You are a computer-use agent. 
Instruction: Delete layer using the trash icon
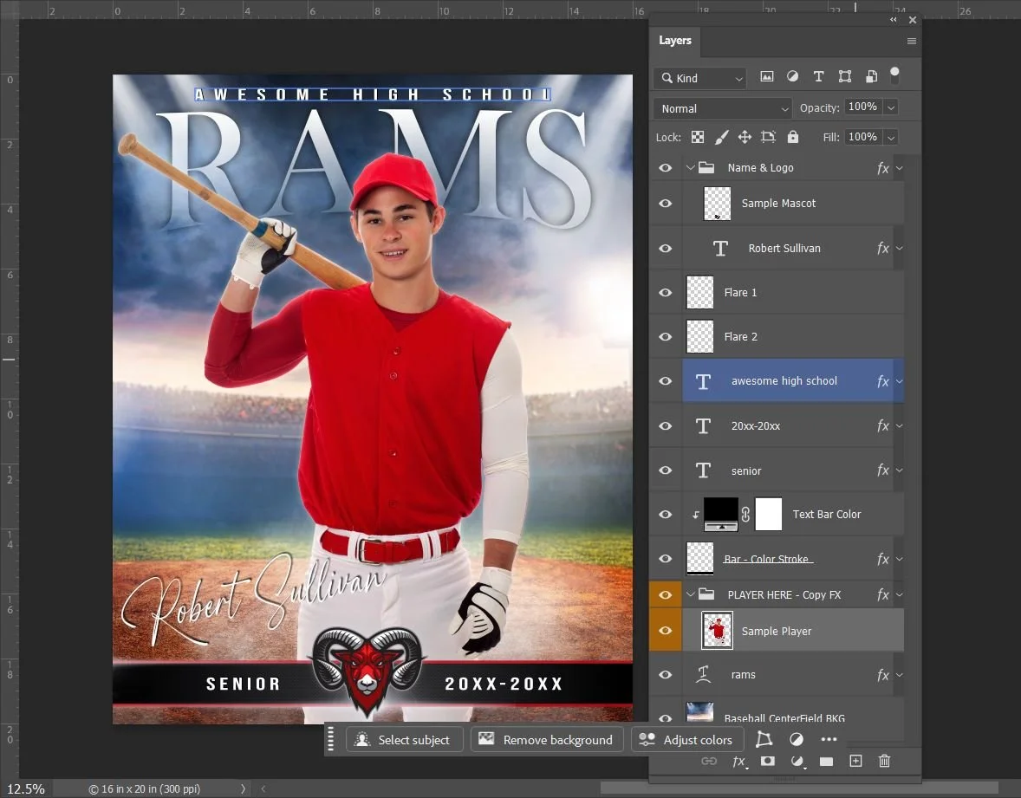[884, 761]
